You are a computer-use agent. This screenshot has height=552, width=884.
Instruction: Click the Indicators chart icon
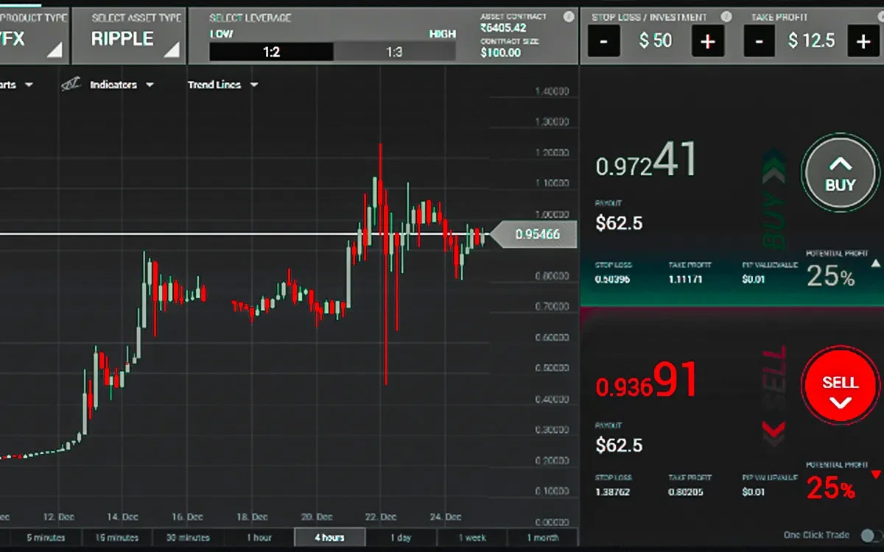click(71, 85)
